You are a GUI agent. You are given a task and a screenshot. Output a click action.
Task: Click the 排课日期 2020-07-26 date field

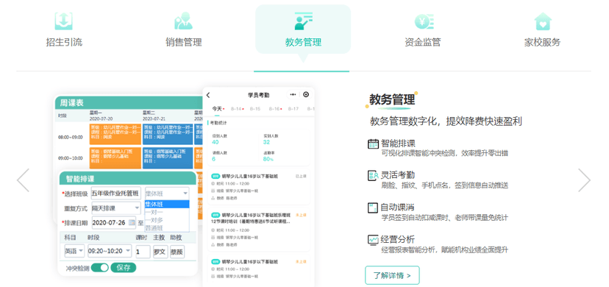click(114, 222)
